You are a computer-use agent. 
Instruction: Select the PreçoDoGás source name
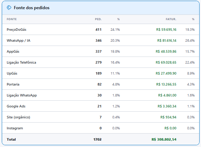pyautogui.click(x=17, y=30)
